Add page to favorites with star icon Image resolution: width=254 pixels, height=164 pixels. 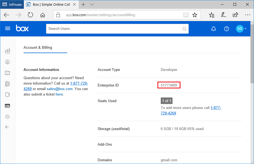pos(195,15)
